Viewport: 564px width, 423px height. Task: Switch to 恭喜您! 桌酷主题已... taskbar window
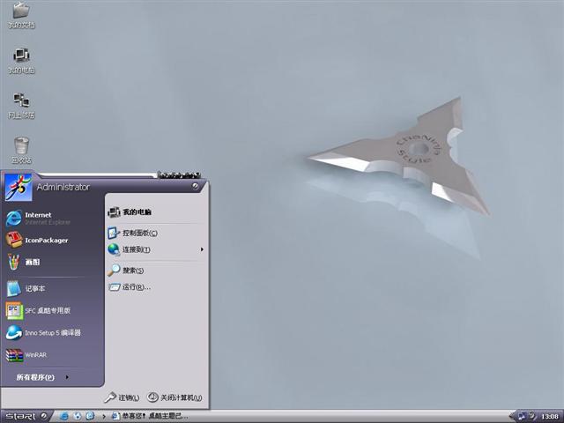pos(150,416)
